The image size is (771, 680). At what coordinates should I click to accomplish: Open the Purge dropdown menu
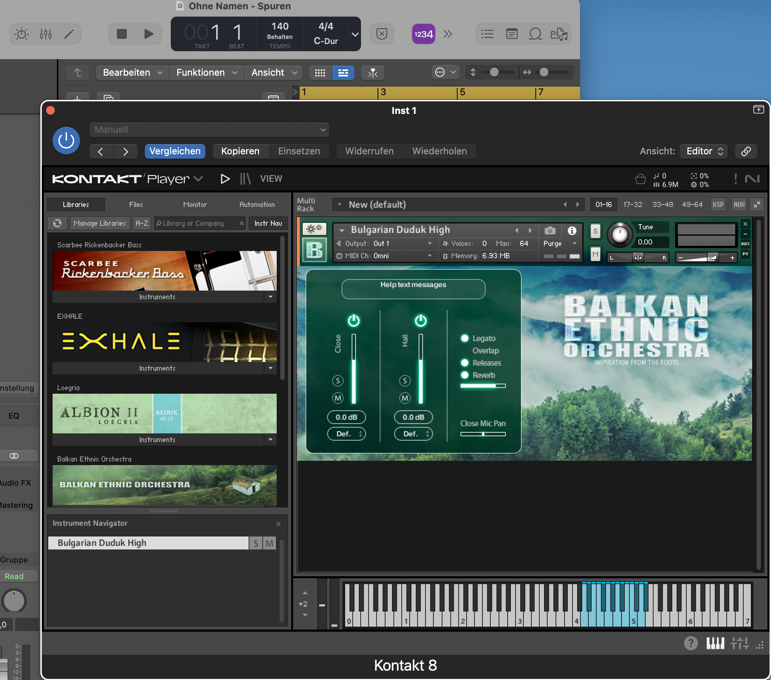[x=560, y=244]
